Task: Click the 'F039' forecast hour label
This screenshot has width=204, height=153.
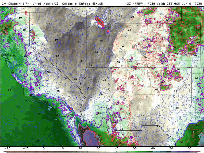Action: [x=151, y=4]
